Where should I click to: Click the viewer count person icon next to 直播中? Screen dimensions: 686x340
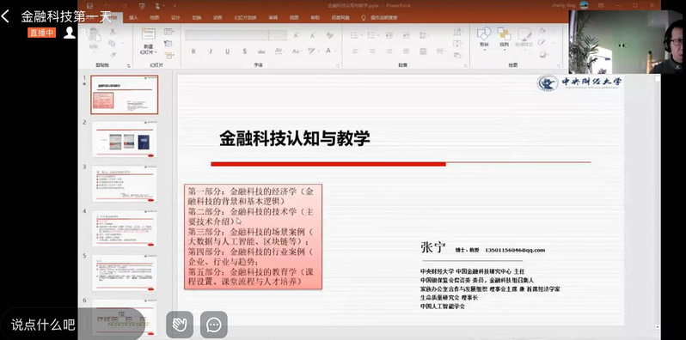coord(69,33)
